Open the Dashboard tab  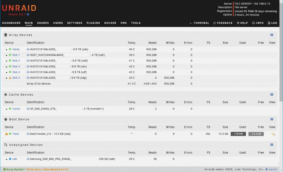tap(11, 23)
